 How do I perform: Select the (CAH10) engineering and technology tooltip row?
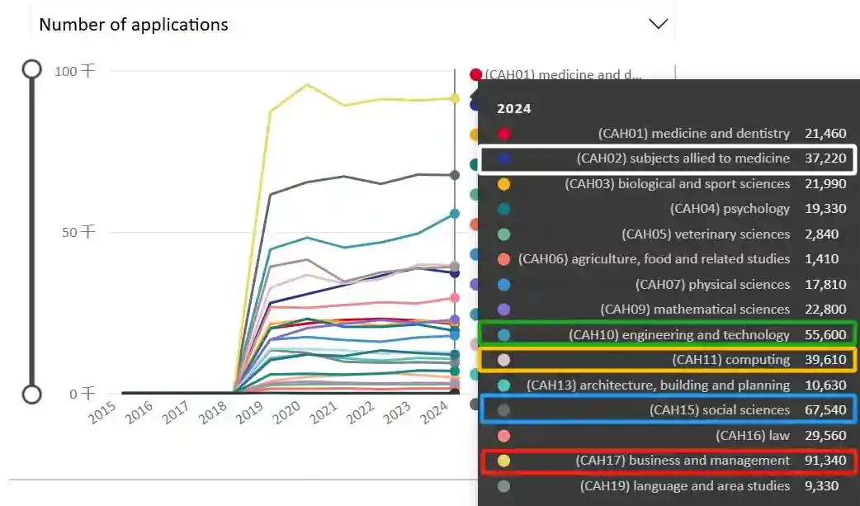[x=669, y=334]
